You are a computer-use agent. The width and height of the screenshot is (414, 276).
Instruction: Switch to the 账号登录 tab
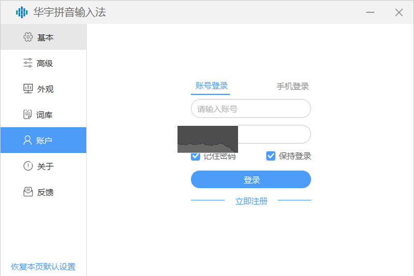point(211,86)
